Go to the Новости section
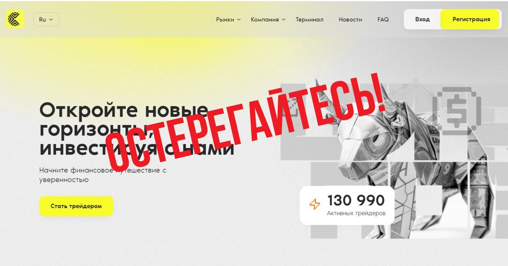 click(350, 19)
